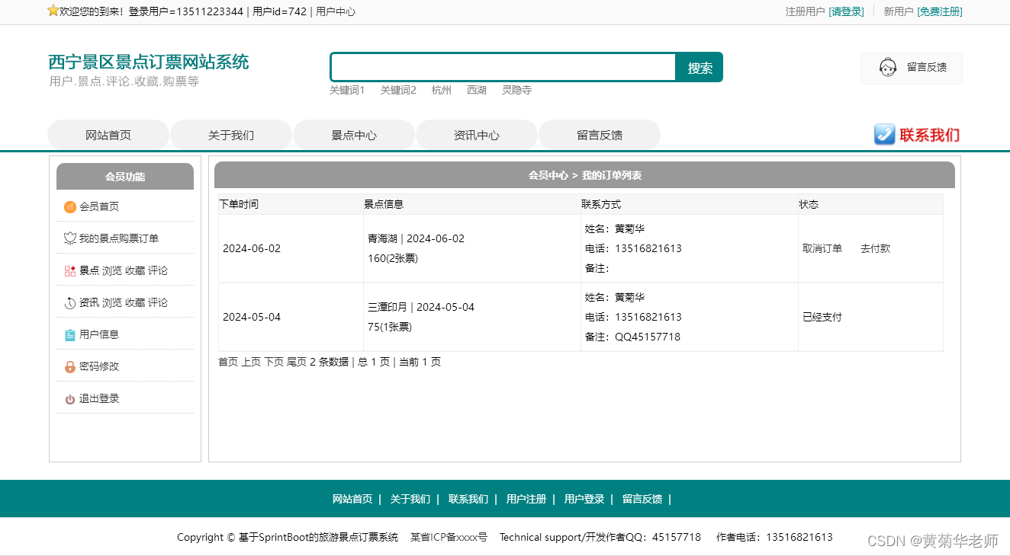Click footer link 留言反馈

point(642,499)
